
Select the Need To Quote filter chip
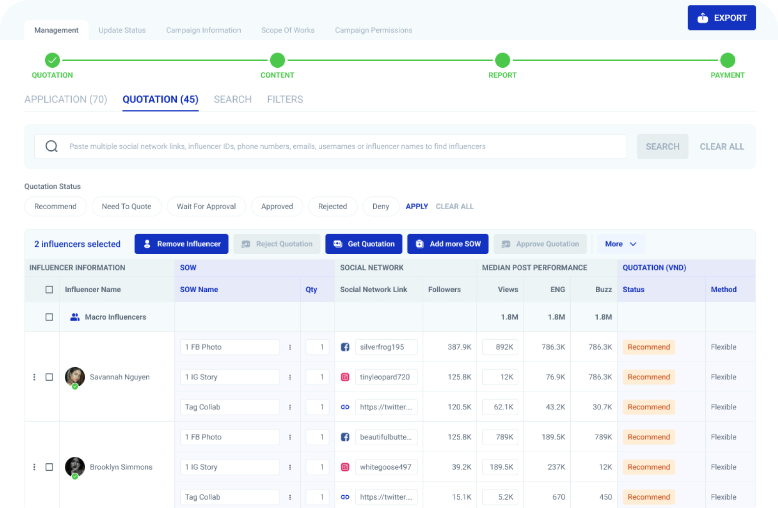tap(126, 207)
